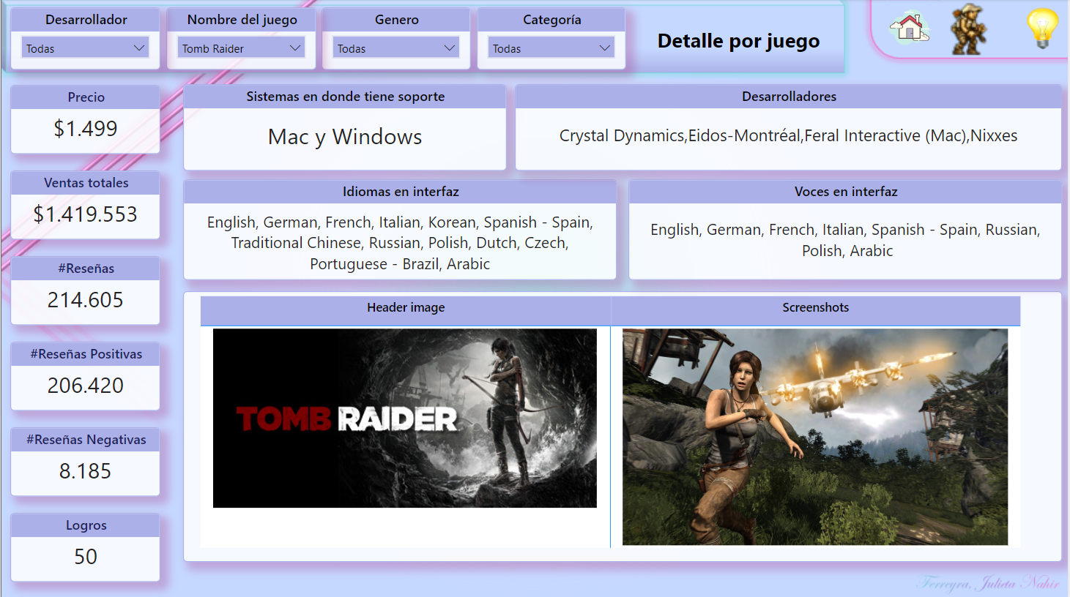This screenshot has width=1070, height=597.
Task: Open the Genero dropdown
Action: click(x=396, y=48)
